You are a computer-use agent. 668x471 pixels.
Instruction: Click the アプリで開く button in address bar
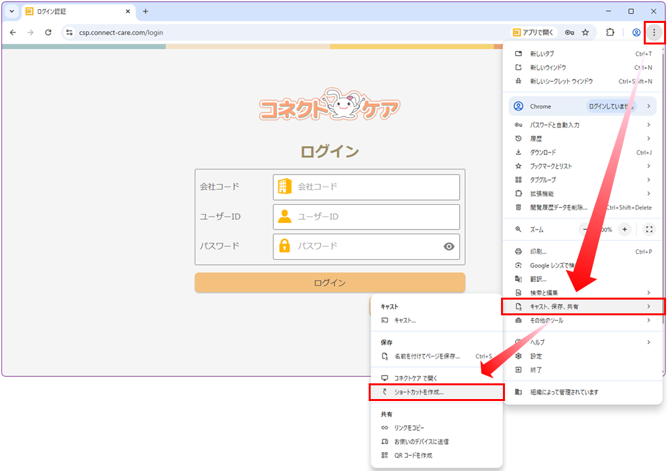533,32
